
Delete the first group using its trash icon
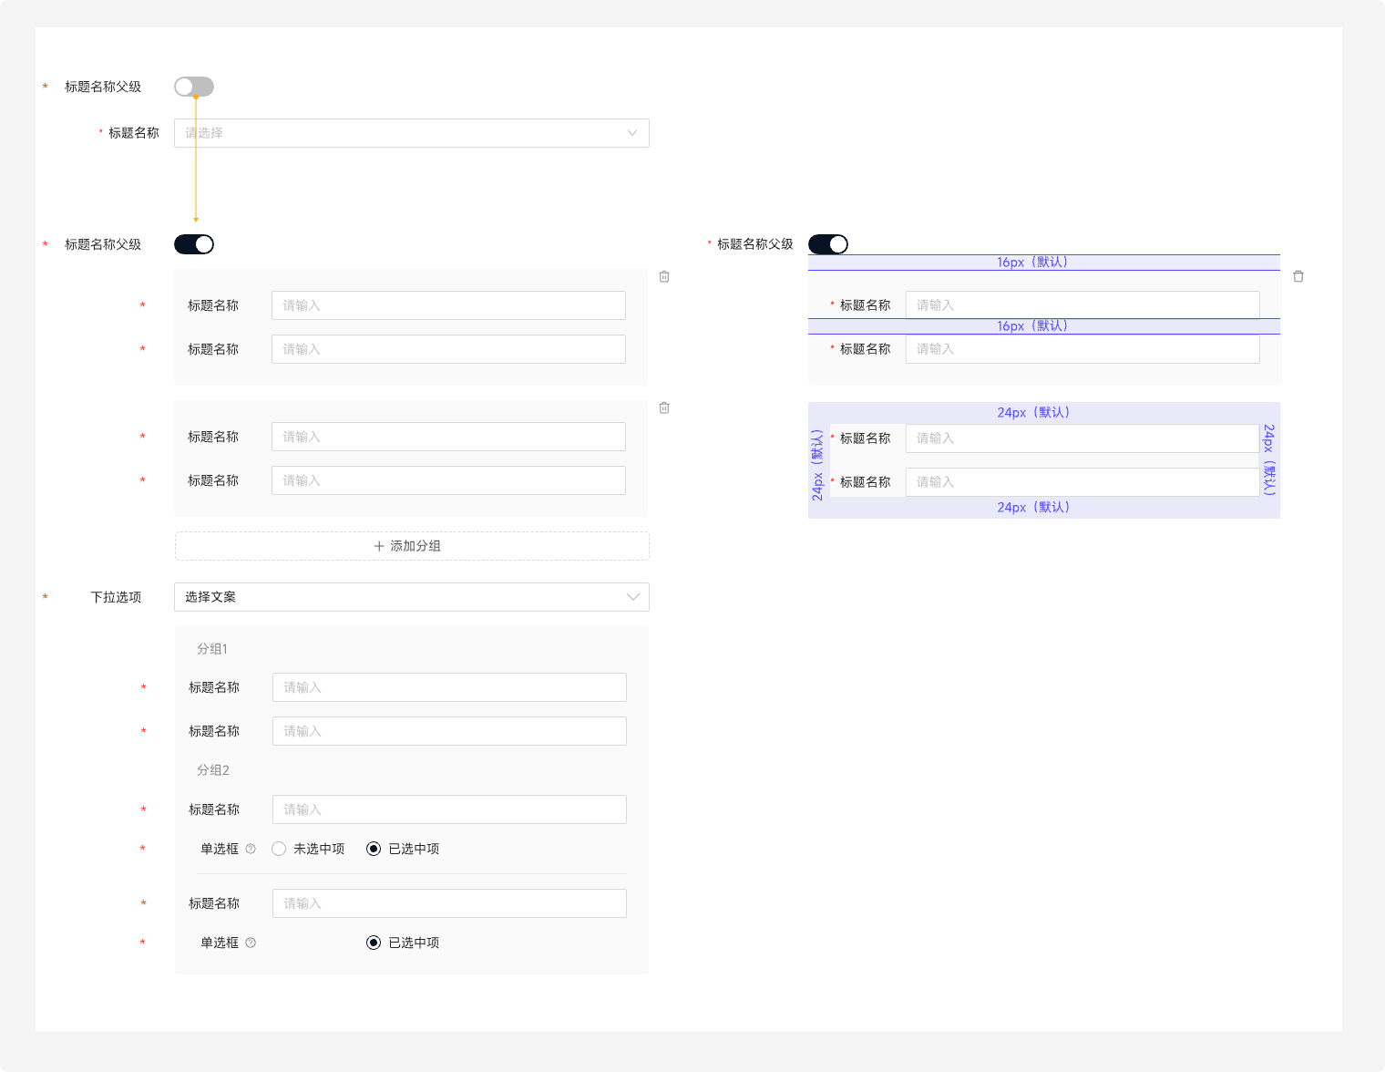coord(664,276)
